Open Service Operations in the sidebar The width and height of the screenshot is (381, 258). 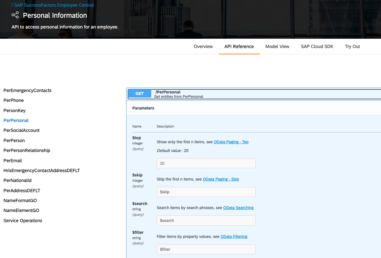point(23,220)
